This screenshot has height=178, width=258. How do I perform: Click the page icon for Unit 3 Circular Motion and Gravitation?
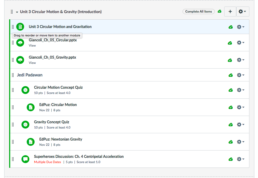[20, 27]
